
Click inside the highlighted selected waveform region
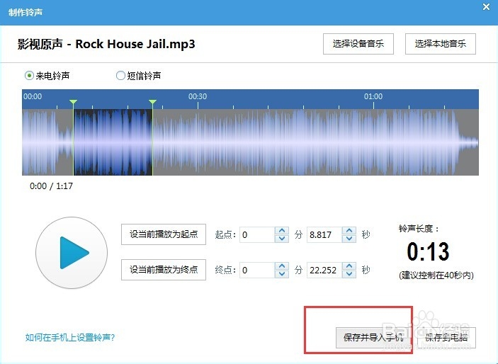coord(113,142)
